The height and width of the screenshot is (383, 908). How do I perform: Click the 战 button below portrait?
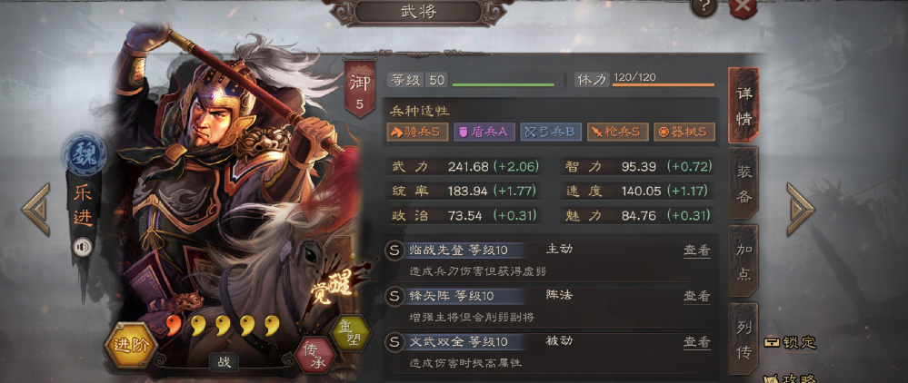pyautogui.click(x=224, y=362)
